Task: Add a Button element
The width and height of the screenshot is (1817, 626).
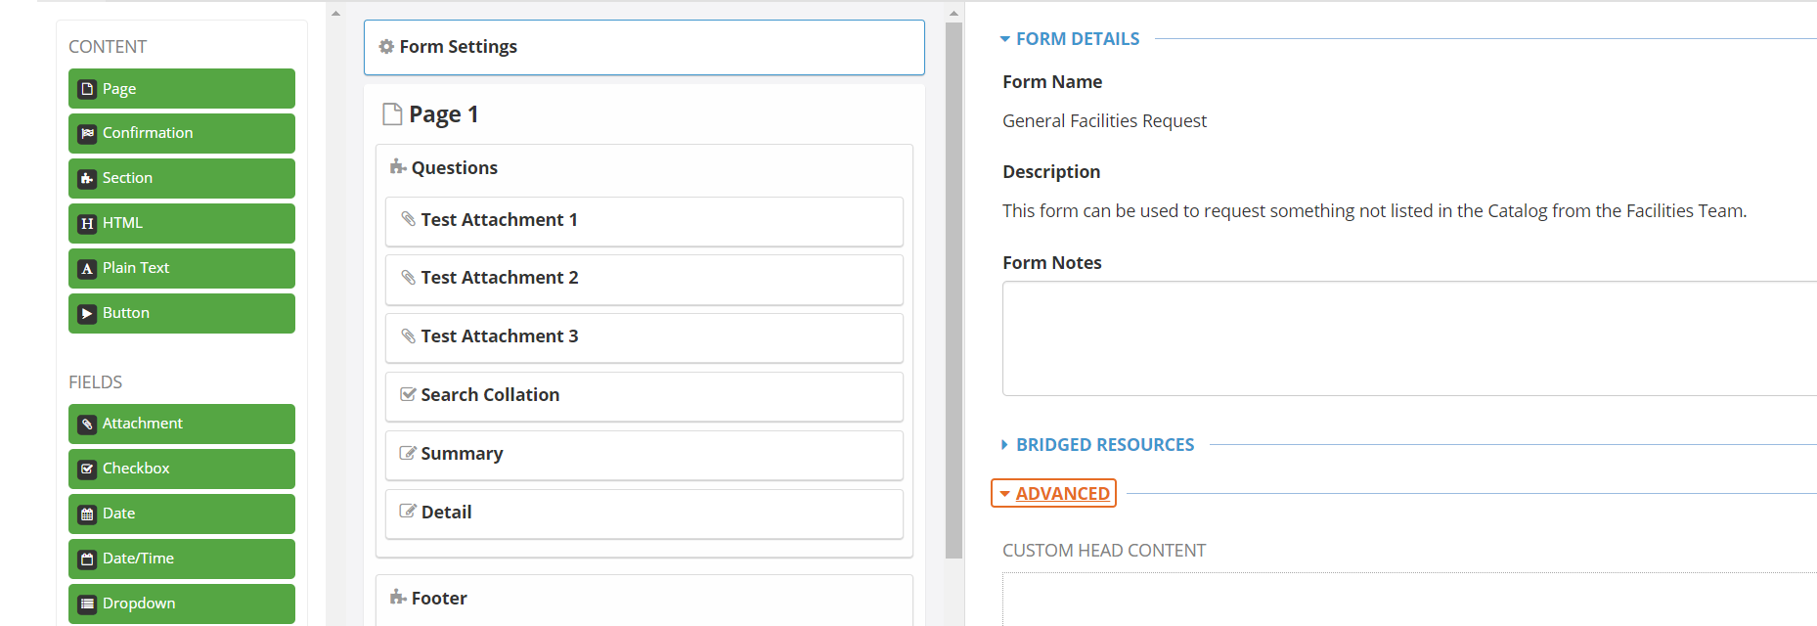Action: (x=182, y=314)
